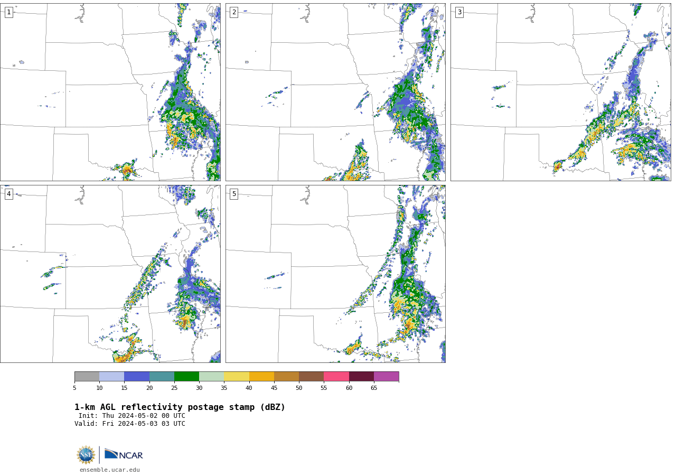Click the brown 50-55 dBZ swatch
This screenshot has width=676, height=476.
(x=311, y=376)
